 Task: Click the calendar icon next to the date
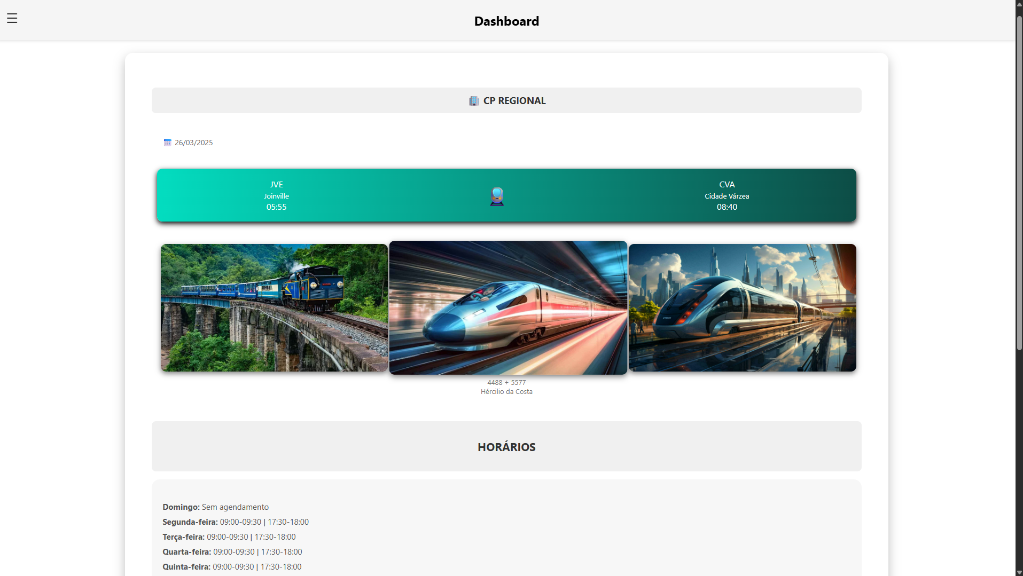click(x=167, y=143)
